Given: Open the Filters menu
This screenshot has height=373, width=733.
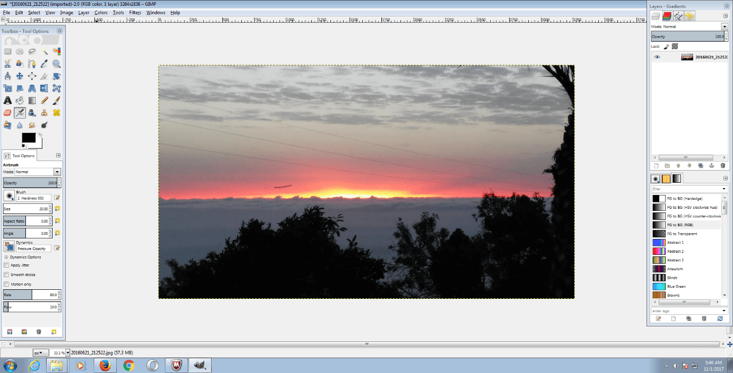Looking at the screenshot, I should (x=135, y=12).
